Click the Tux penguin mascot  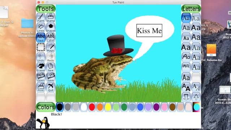43,122
